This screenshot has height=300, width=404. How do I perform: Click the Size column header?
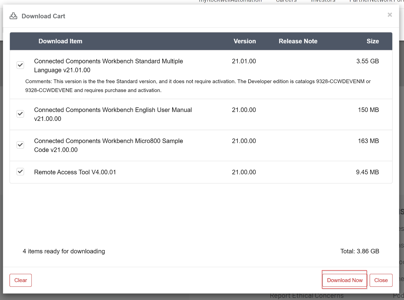[x=373, y=41]
